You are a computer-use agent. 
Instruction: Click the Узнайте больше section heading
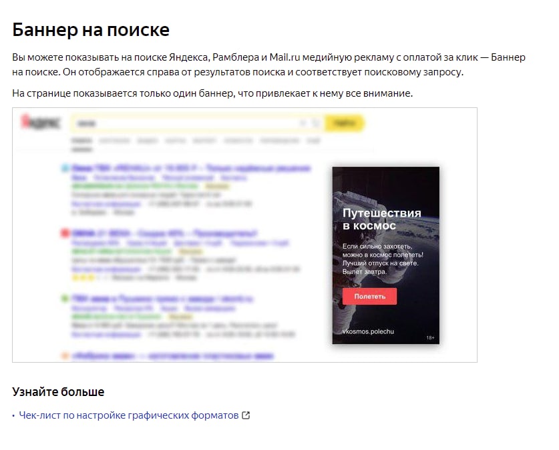click(x=58, y=391)
